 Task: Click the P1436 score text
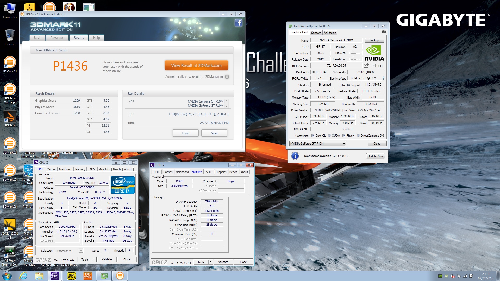(x=70, y=66)
